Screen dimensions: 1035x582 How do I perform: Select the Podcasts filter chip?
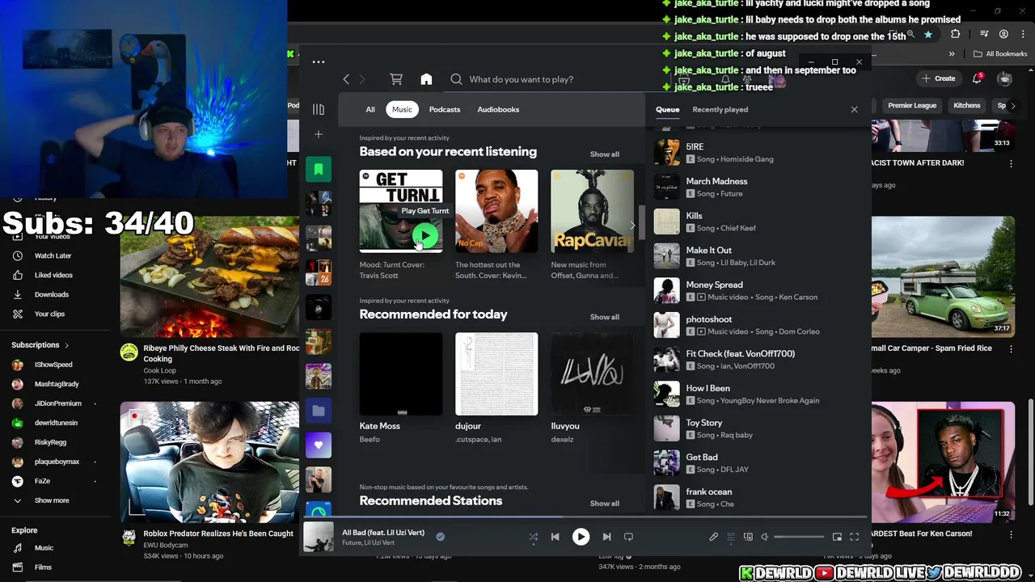(445, 109)
